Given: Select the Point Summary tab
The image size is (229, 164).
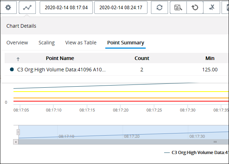Looking at the screenshot, I should [125, 43].
